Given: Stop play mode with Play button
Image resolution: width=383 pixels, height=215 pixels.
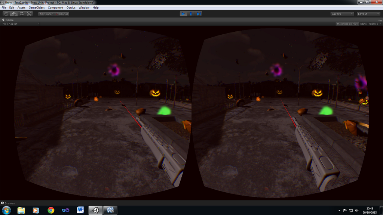Looking at the screenshot, I should pyautogui.click(x=183, y=14).
